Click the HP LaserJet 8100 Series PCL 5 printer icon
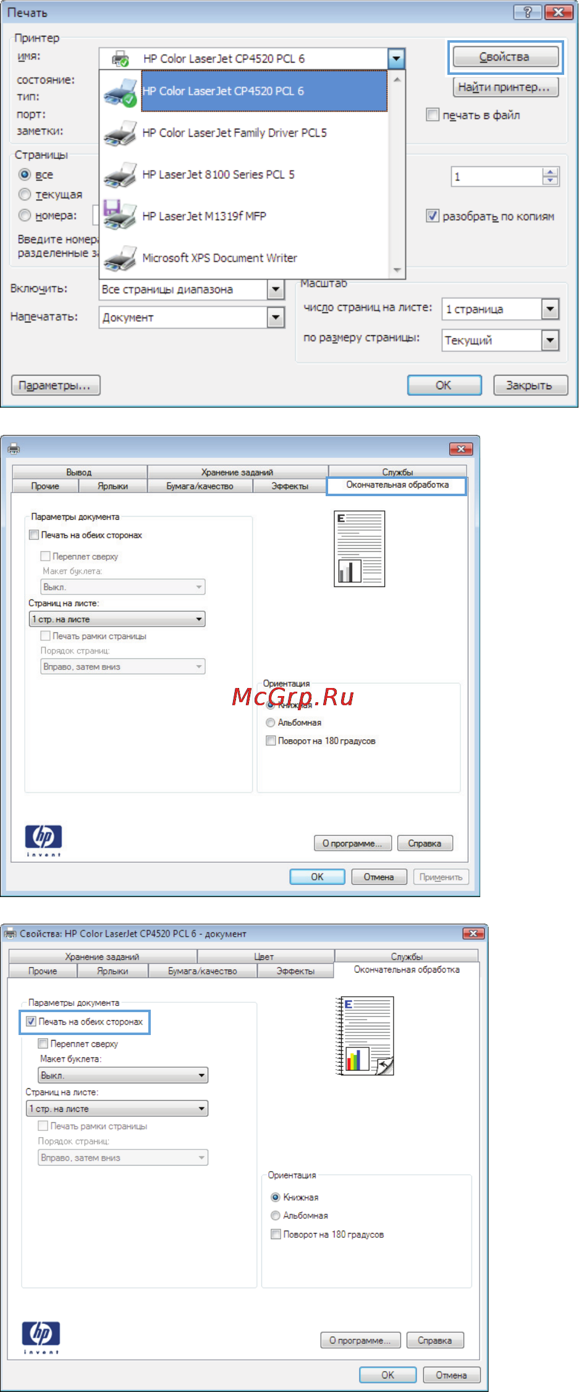This screenshot has height=1392, width=579. click(120, 175)
